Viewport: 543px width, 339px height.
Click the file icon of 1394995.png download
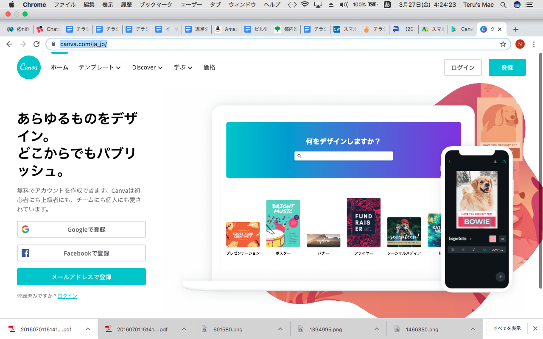click(x=301, y=329)
